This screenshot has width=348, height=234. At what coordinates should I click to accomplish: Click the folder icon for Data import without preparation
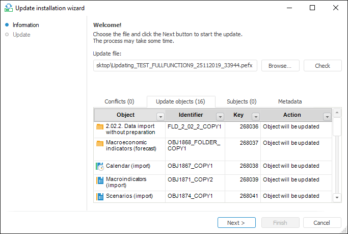[100, 126]
